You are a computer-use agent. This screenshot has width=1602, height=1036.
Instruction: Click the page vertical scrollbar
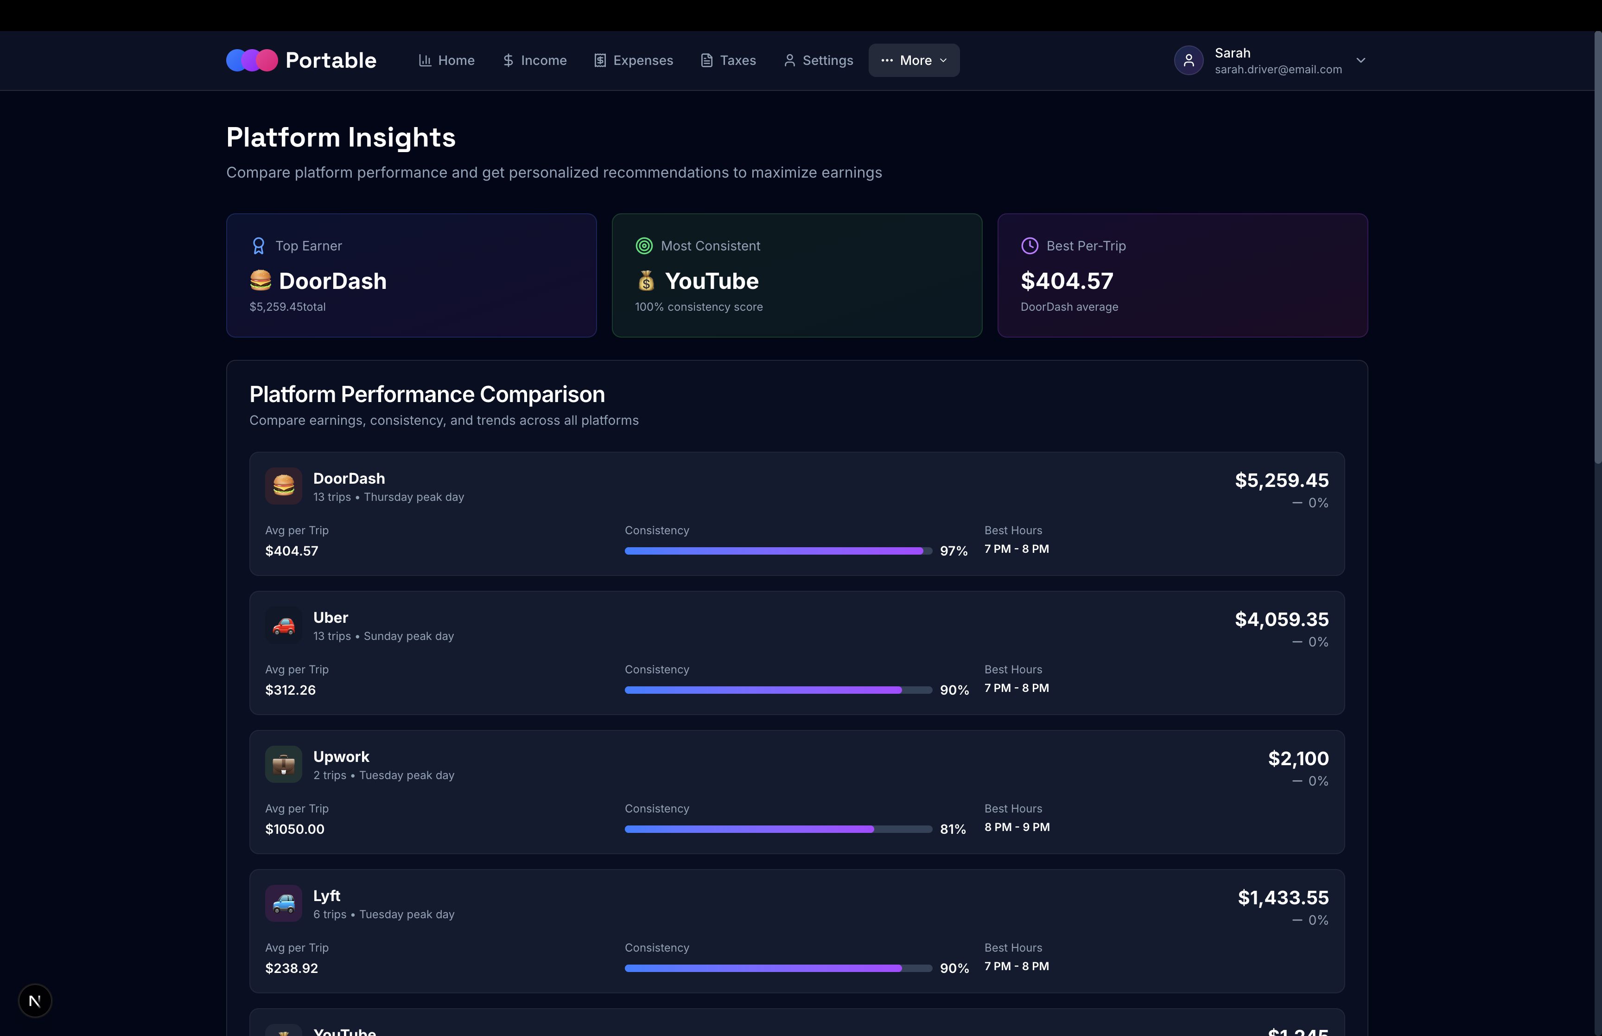click(1597, 248)
